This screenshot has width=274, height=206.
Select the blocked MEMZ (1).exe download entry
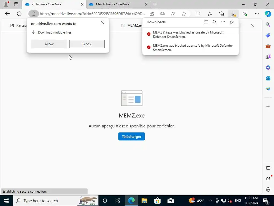tap(191, 35)
